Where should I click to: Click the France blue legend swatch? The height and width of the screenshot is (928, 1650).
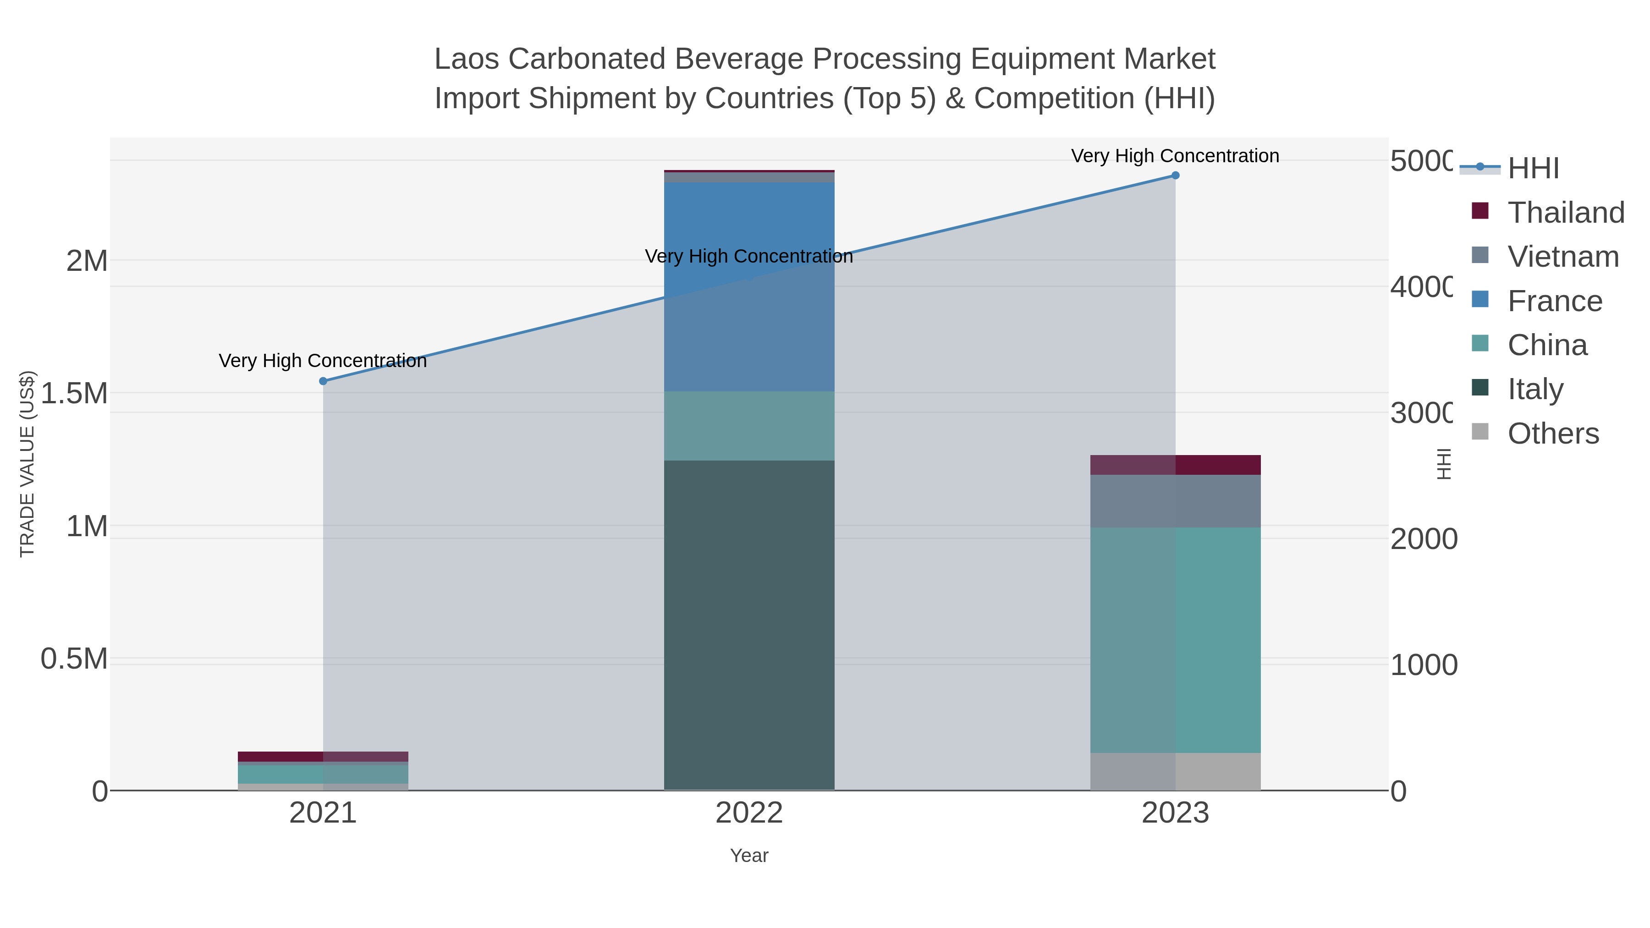tap(1480, 299)
